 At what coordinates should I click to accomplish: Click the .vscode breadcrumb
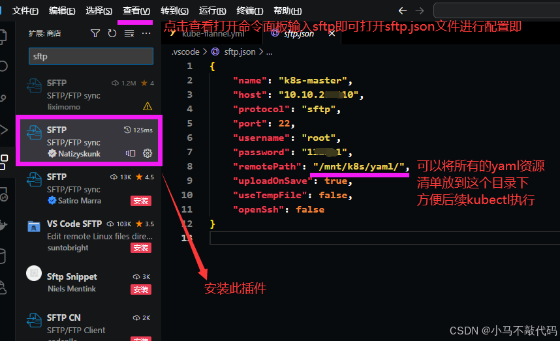click(x=185, y=52)
